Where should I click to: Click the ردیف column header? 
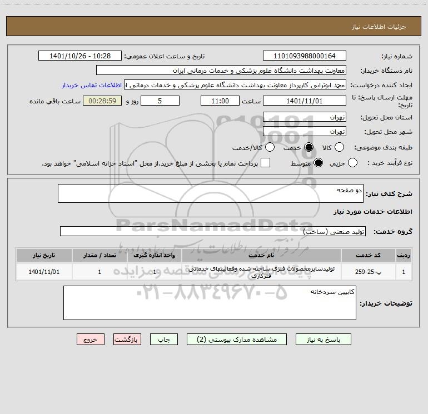tap(404, 255)
